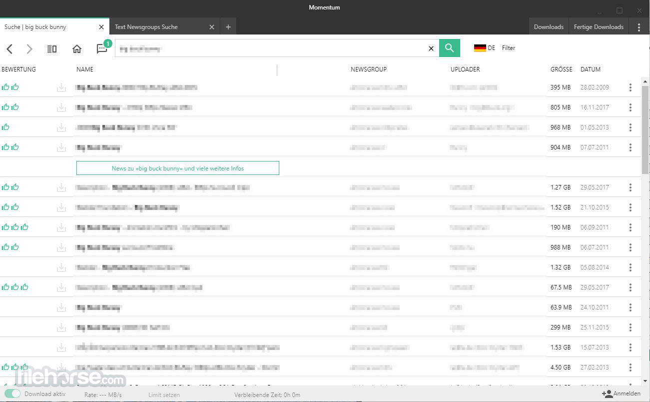
Task: Download the 63.9 MB result
Action: click(61, 307)
